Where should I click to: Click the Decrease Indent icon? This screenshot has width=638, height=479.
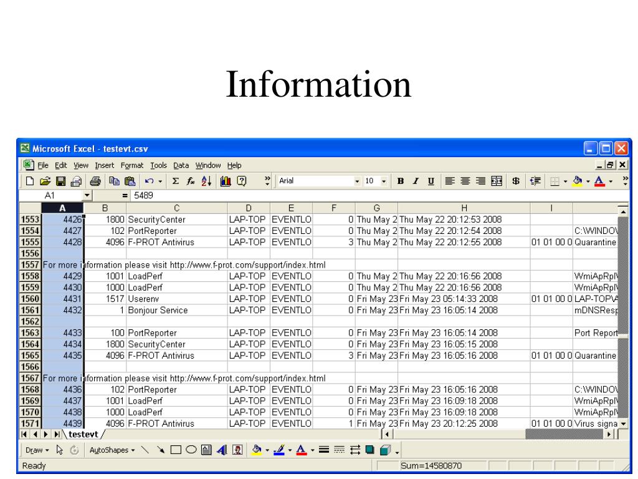pyautogui.click(x=535, y=181)
